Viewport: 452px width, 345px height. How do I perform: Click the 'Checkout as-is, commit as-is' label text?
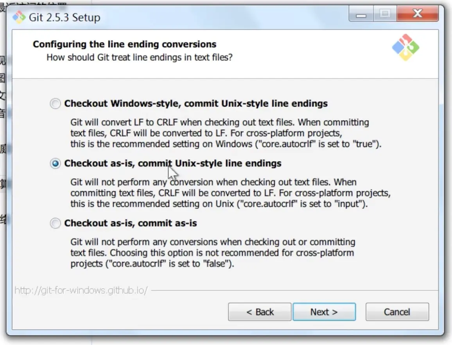(x=131, y=224)
